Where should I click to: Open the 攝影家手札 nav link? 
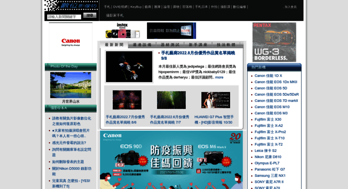click(x=115, y=16)
